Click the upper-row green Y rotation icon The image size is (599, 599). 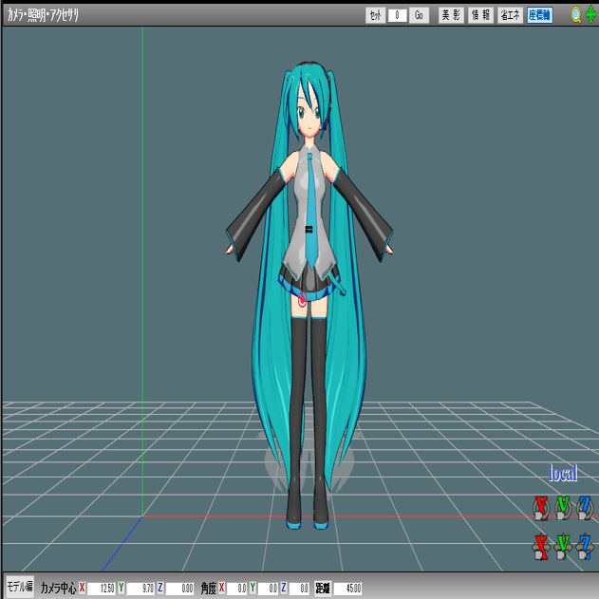[563, 508]
